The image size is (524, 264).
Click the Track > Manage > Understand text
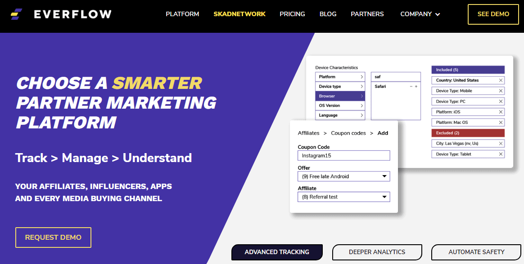pyautogui.click(x=104, y=158)
